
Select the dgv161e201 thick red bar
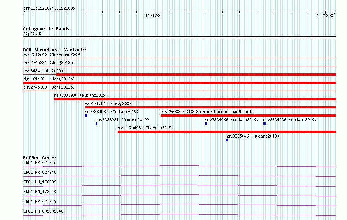(179, 83)
